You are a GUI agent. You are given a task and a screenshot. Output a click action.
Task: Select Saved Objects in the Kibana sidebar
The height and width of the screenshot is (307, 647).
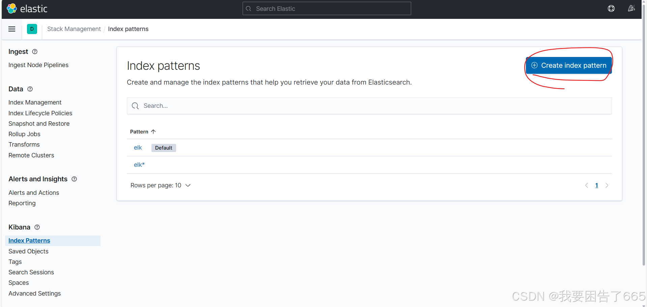click(28, 251)
